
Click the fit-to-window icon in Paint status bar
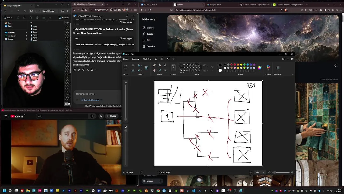point(250,172)
